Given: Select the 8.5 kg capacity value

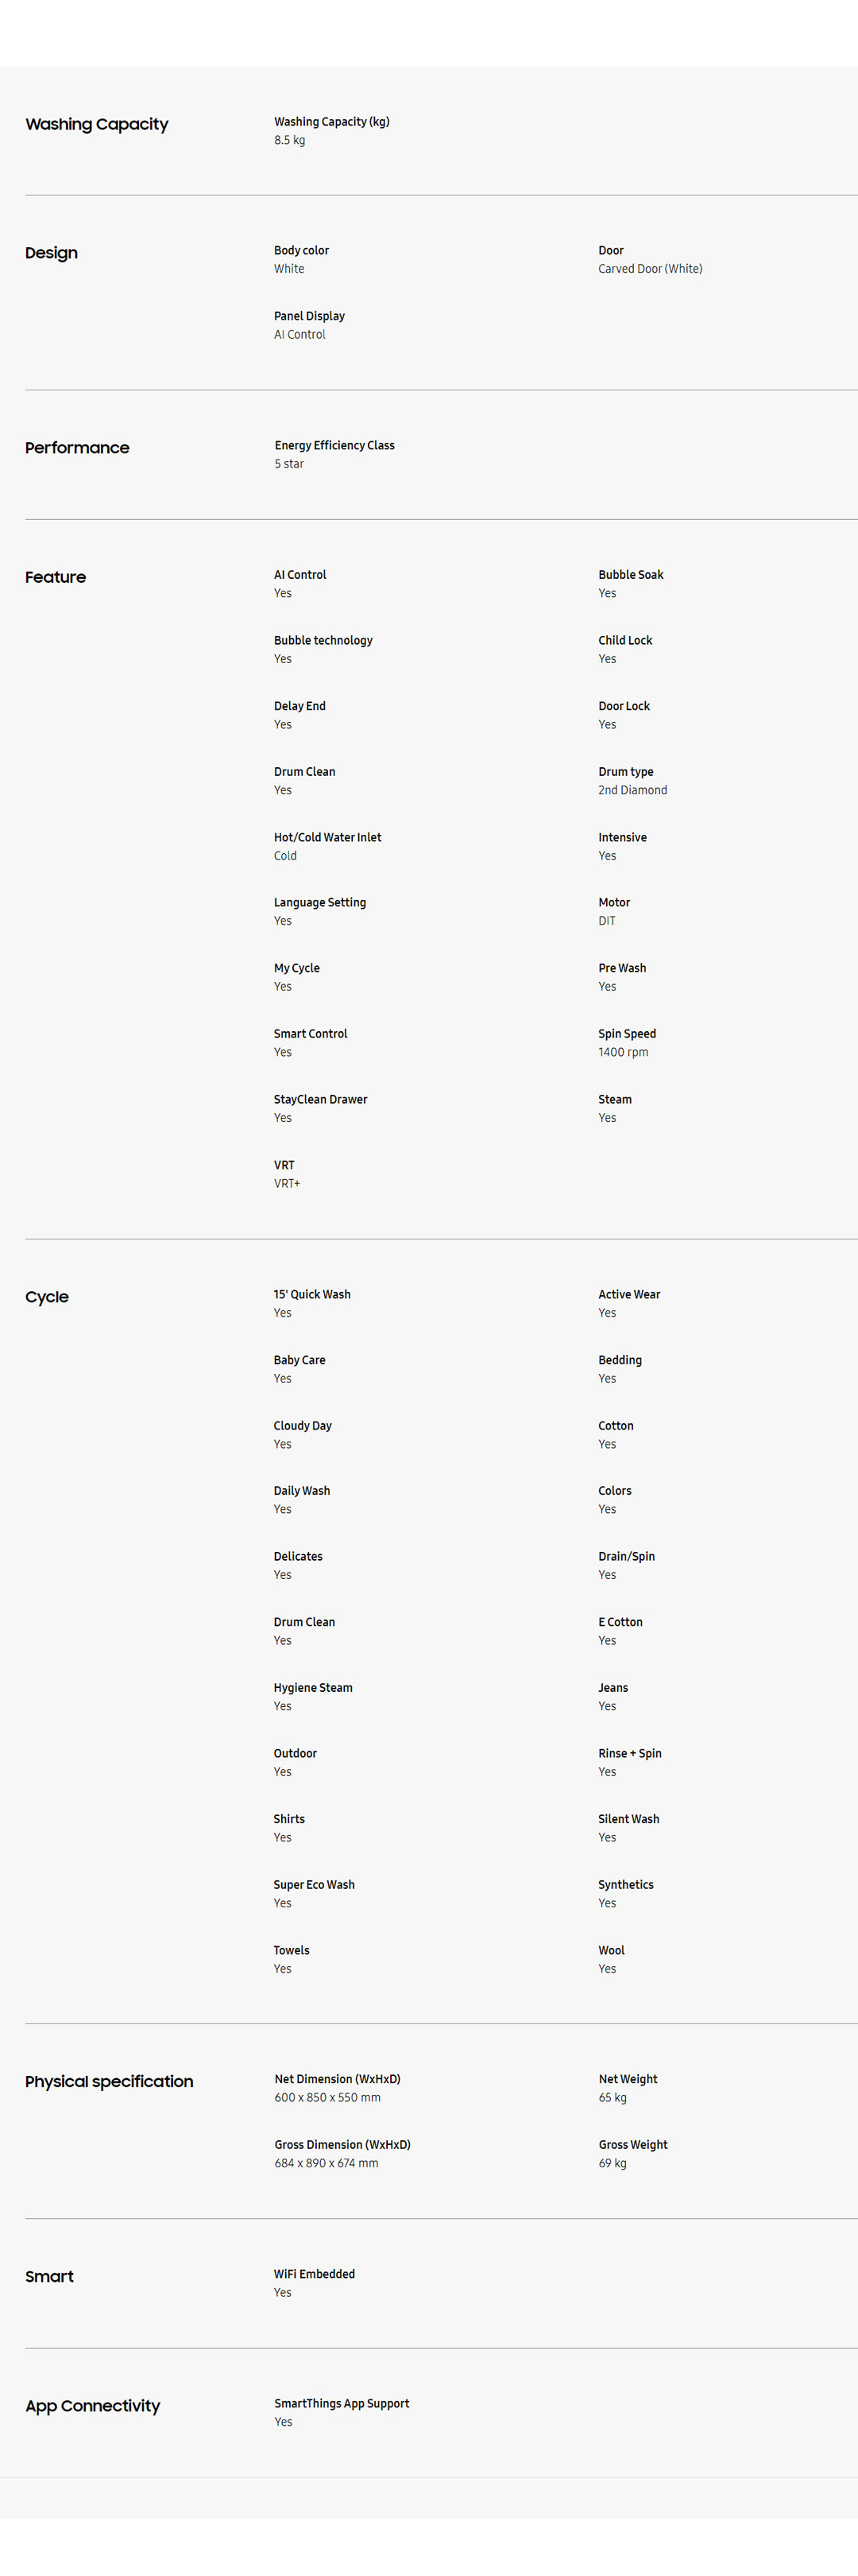Looking at the screenshot, I should [290, 140].
